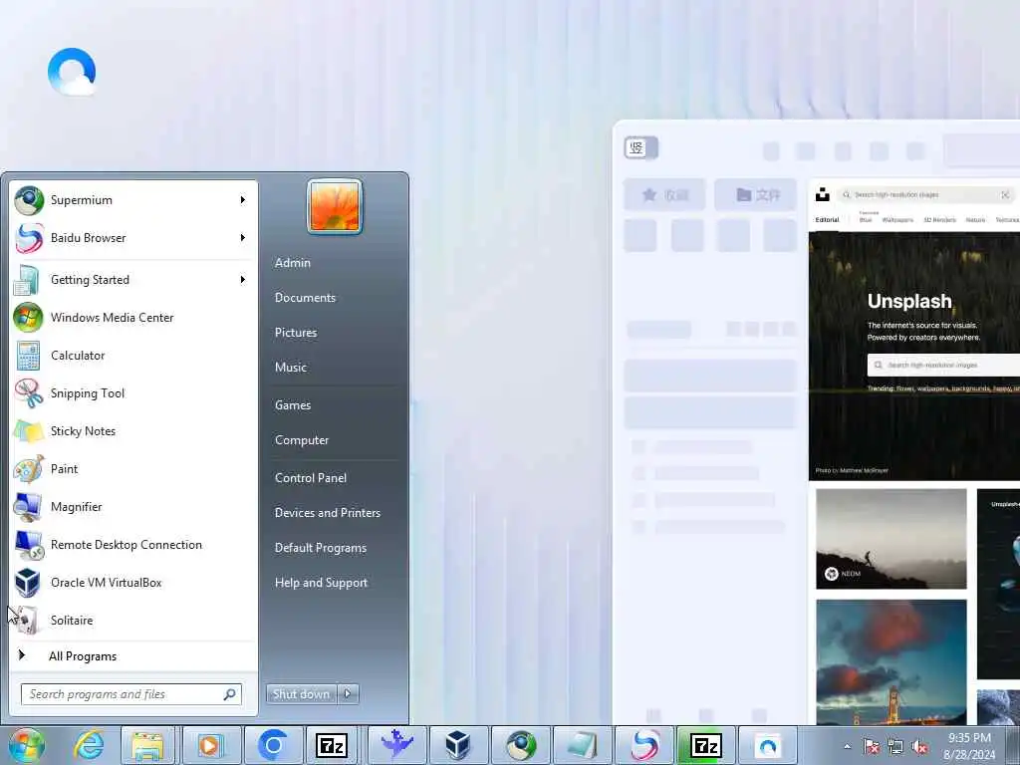The width and height of the screenshot is (1020, 765).
Task: Open Default Programs
Action: 321,548
